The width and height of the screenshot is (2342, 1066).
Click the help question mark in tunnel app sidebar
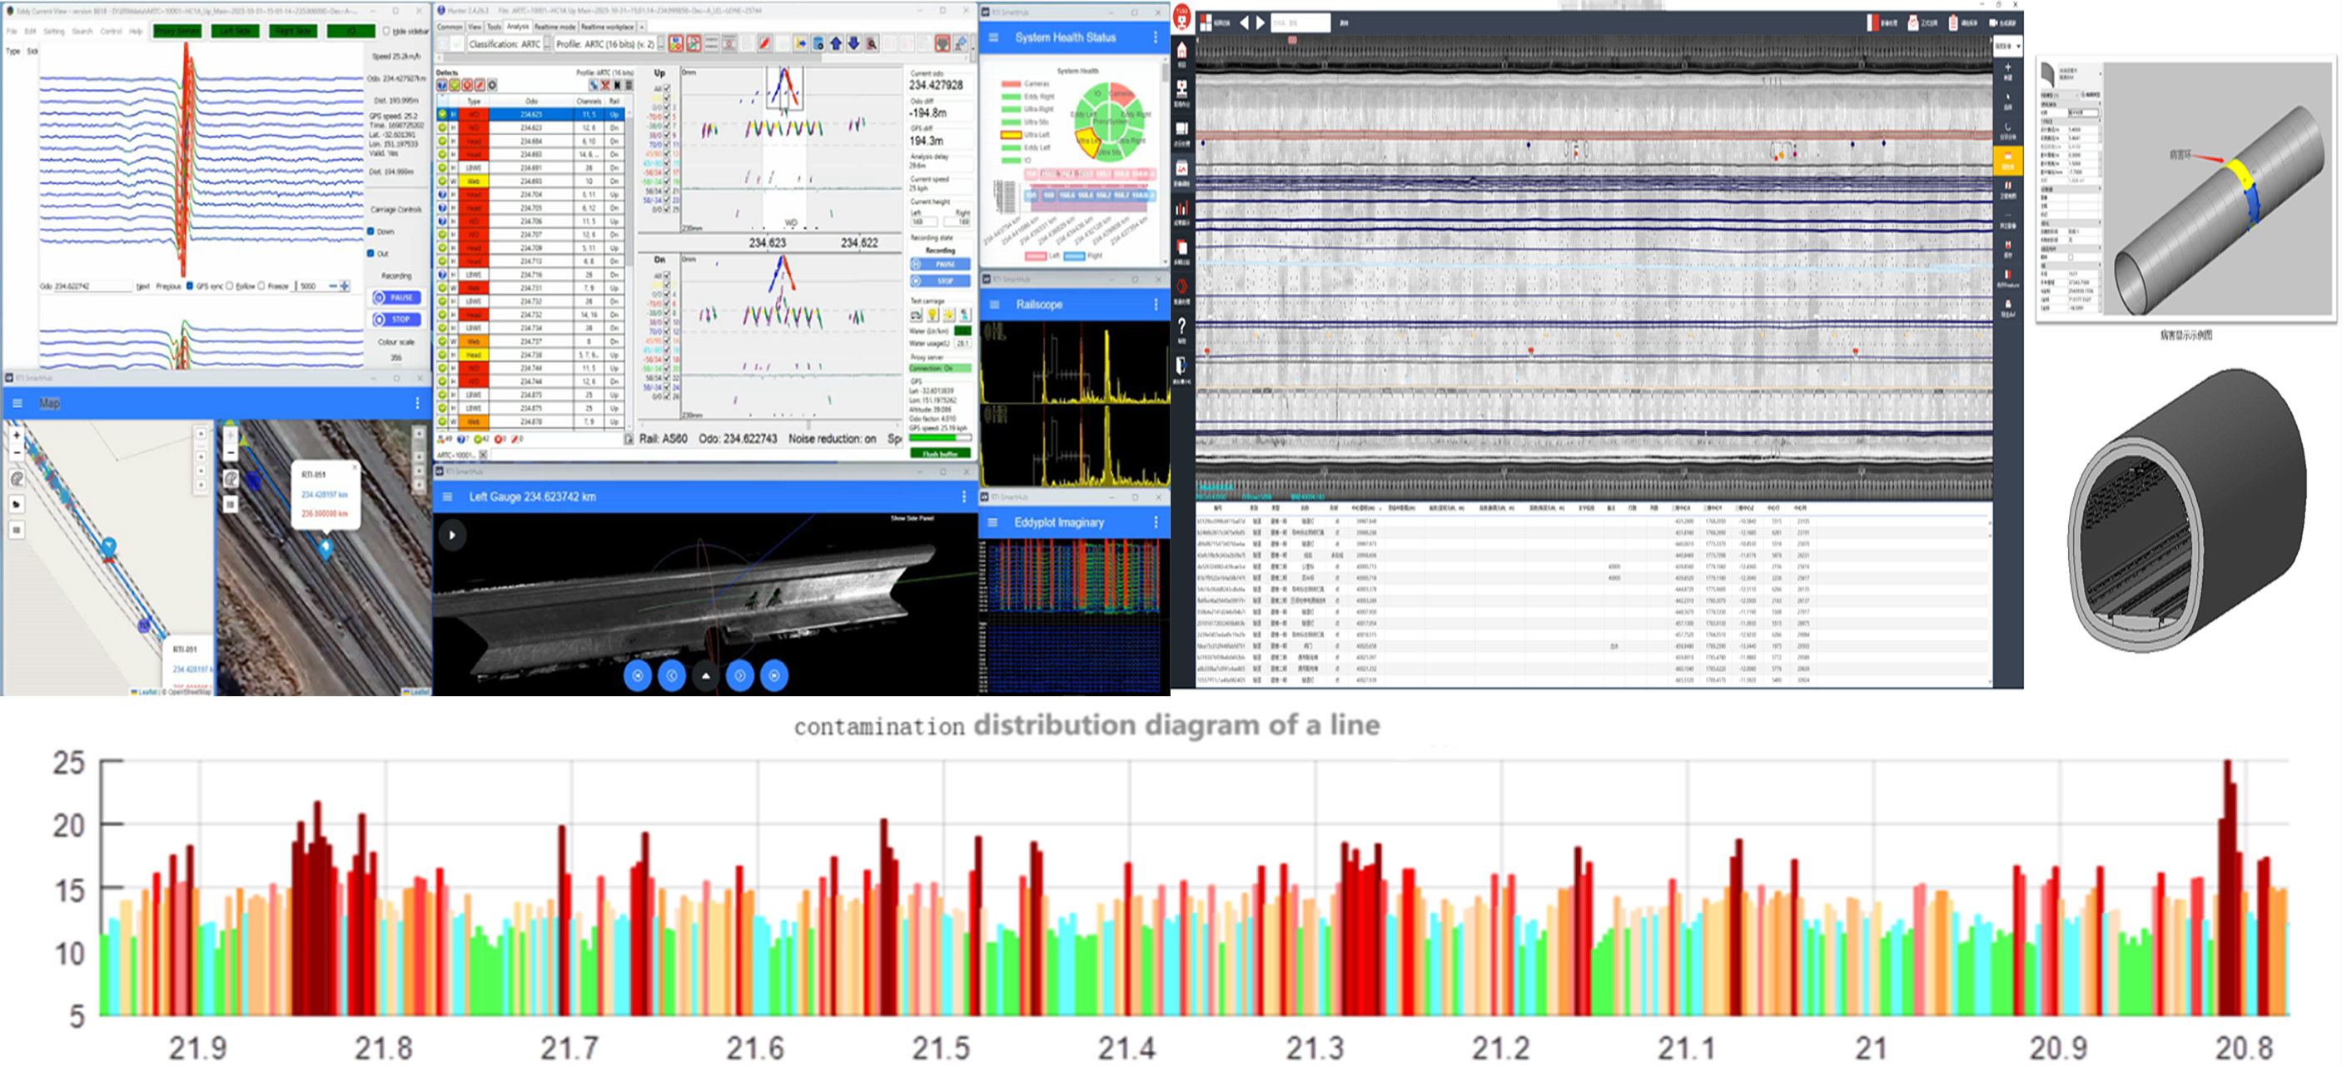[1182, 326]
